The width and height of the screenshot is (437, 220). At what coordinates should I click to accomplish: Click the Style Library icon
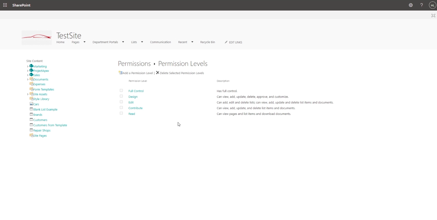(x=31, y=99)
